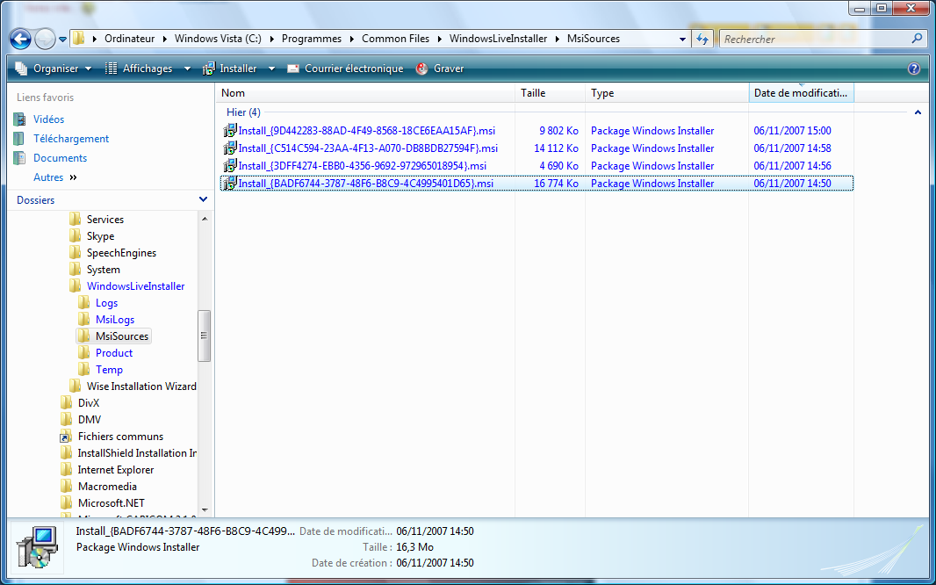Collapse the Hier (4) group arrow
The width and height of the screenshot is (936, 585).
[918, 112]
